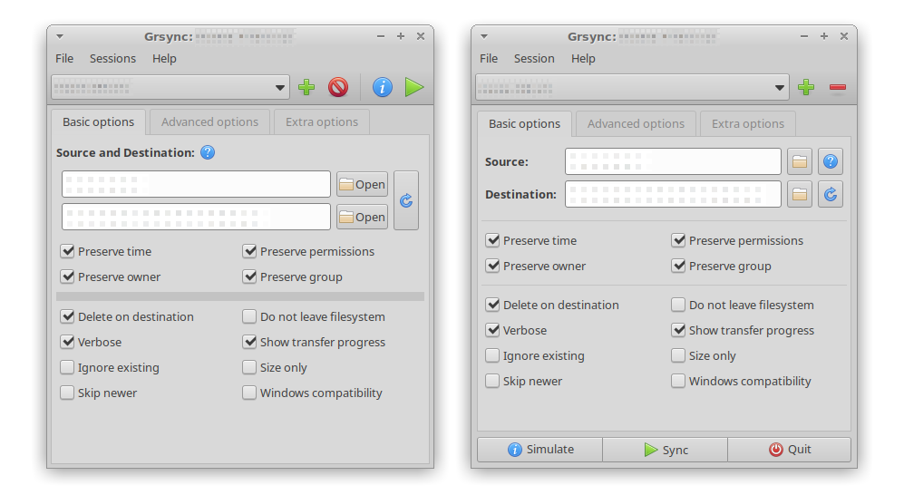Run sync with the green play icon in the left toolbar
This screenshot has height=495, width=904.
pos(414,88)
